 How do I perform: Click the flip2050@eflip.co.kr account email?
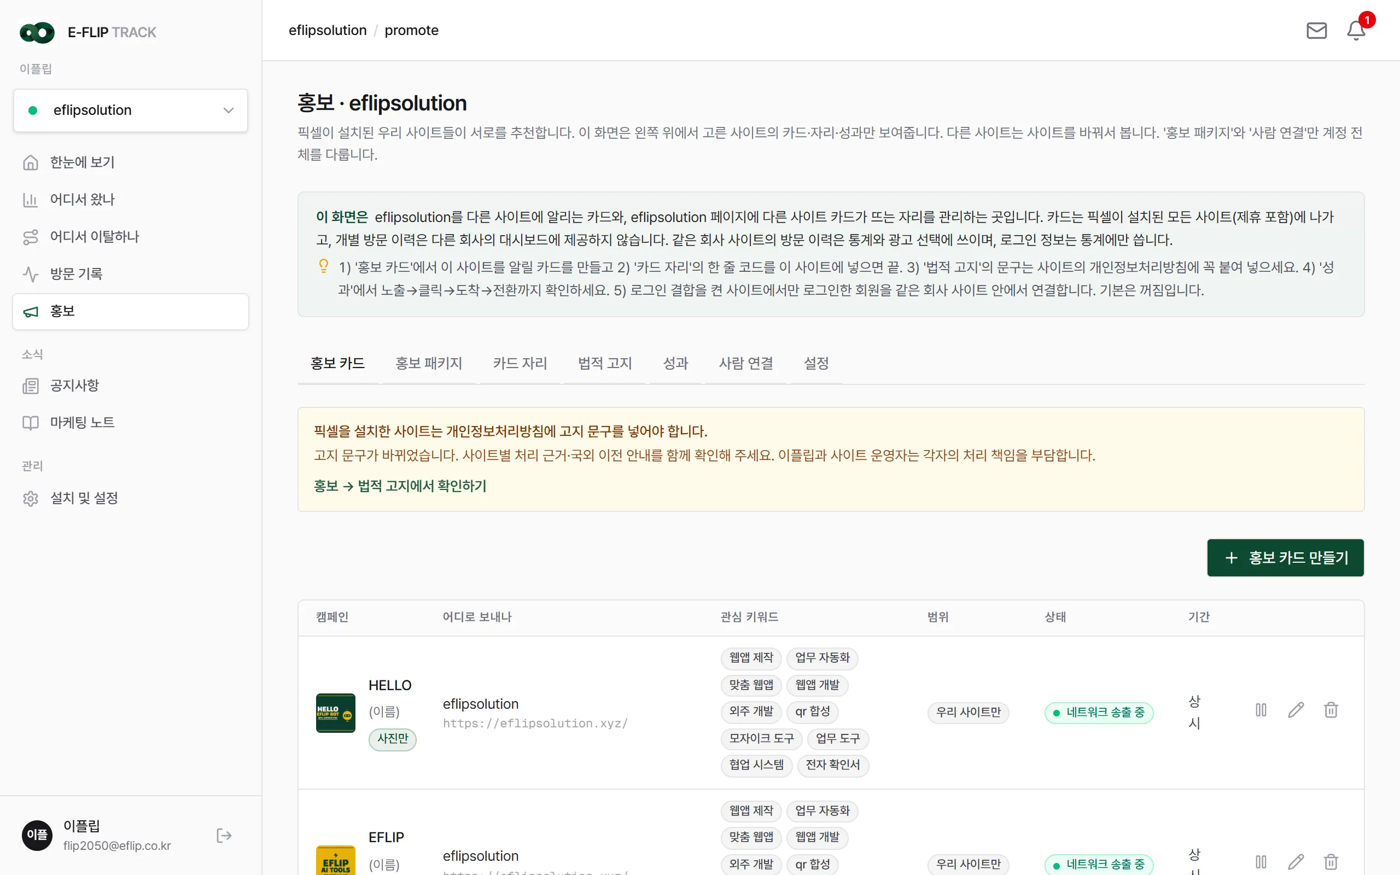coord(117,846)
